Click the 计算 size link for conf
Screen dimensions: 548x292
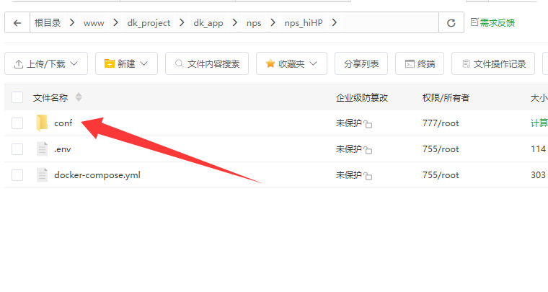pyautogui.click(x=539, y=123)
